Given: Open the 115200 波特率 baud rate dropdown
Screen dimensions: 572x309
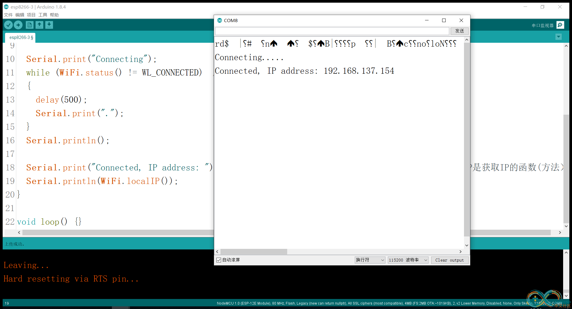Looking at the screenshot, I should coord(408,260).
